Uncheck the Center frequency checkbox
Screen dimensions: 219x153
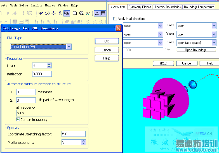(x=18, y=119)
